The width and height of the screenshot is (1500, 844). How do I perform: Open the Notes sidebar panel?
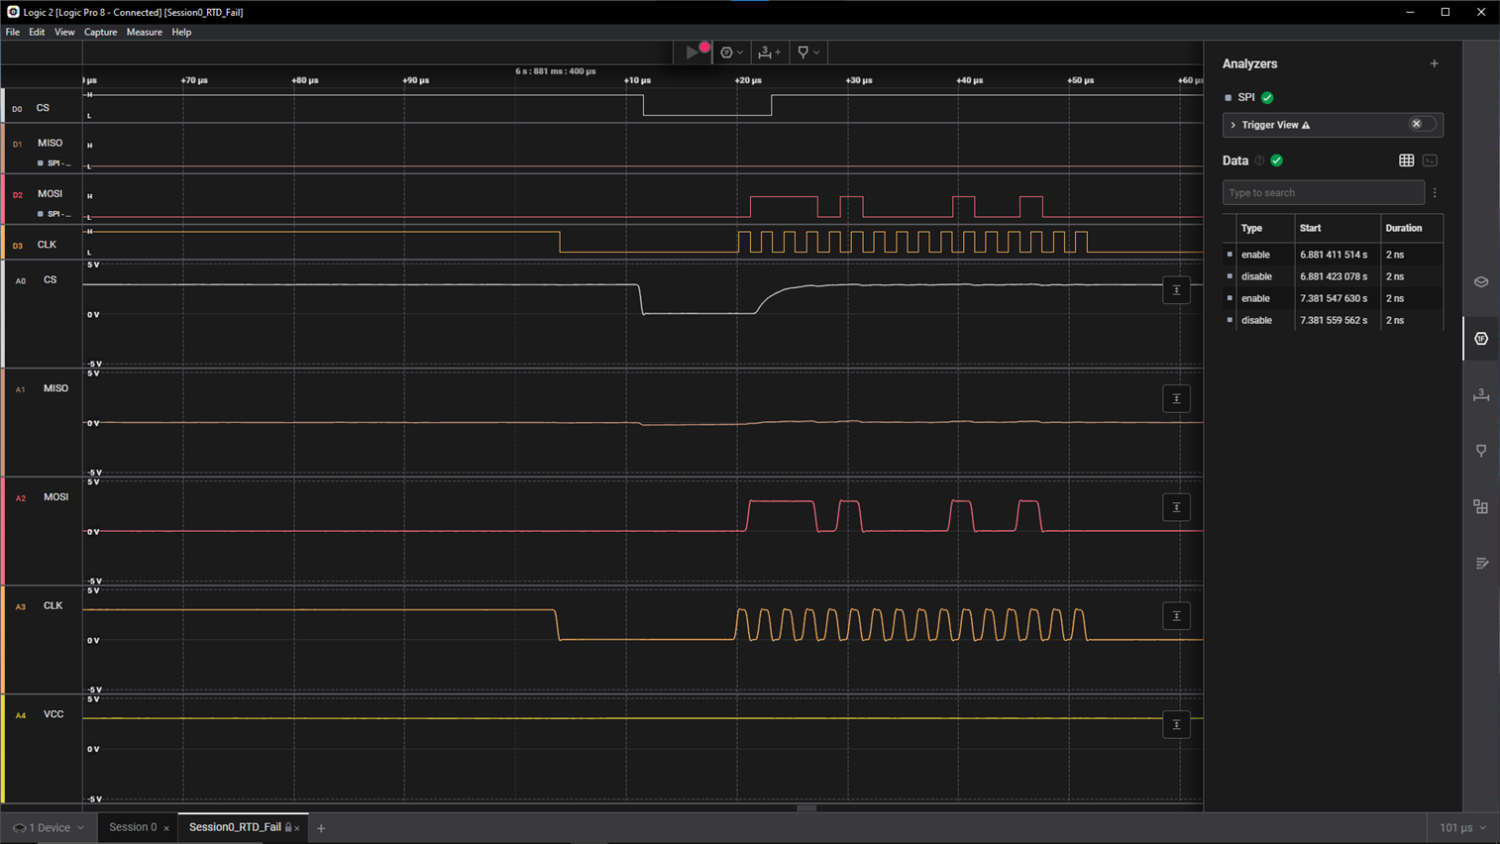1481,564
